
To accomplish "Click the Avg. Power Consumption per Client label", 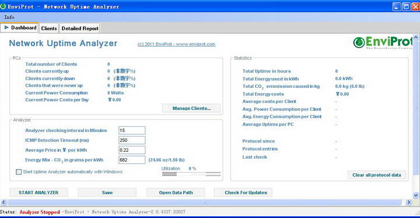I will (282, 109).
